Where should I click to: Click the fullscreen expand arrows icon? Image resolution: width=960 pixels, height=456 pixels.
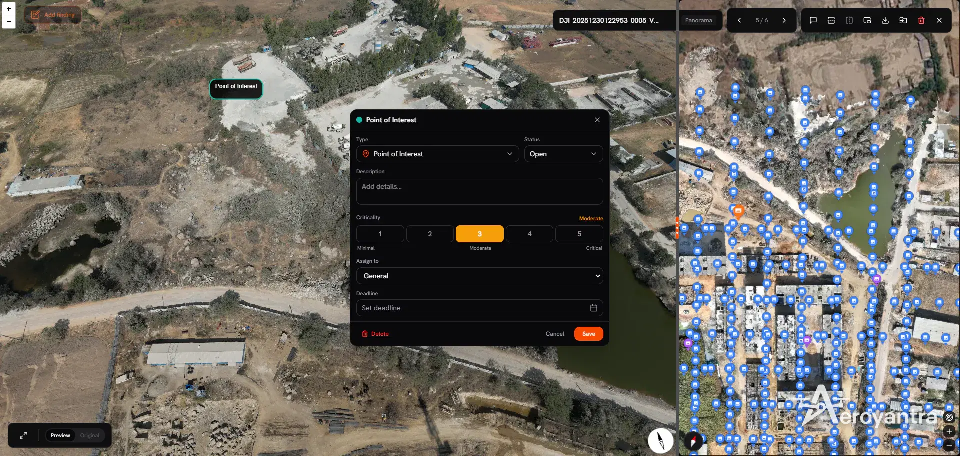(x=23, y=435)
